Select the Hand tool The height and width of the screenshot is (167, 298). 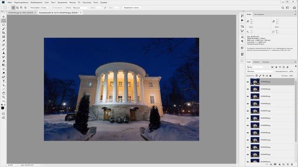point(4,93)
